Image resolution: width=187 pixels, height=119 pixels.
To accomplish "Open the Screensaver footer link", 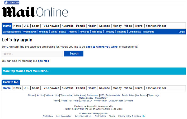I will click(x=93, y=95).
